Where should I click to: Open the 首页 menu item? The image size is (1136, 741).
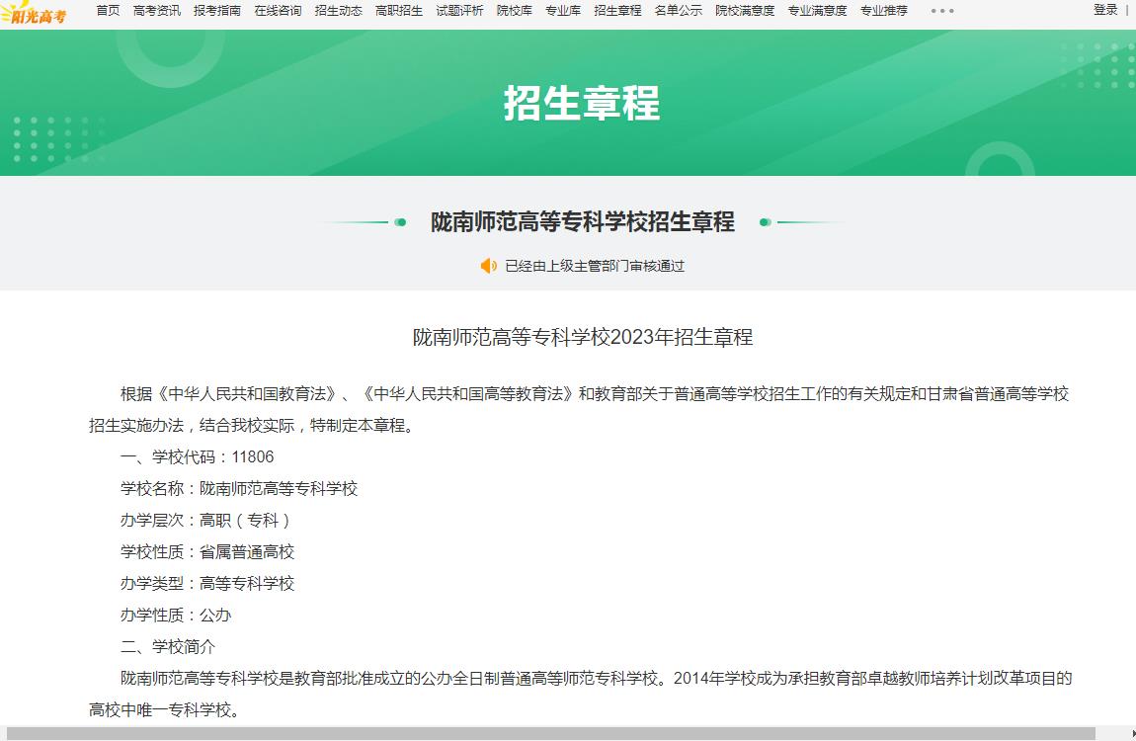(108, 11)
